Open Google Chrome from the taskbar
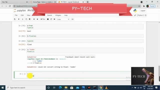 pyautogui.click(x=100, y=88)
